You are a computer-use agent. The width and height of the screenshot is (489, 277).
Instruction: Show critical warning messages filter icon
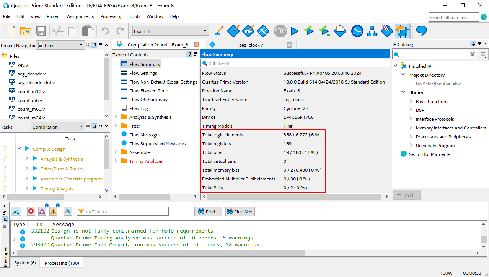coord(42,211)
